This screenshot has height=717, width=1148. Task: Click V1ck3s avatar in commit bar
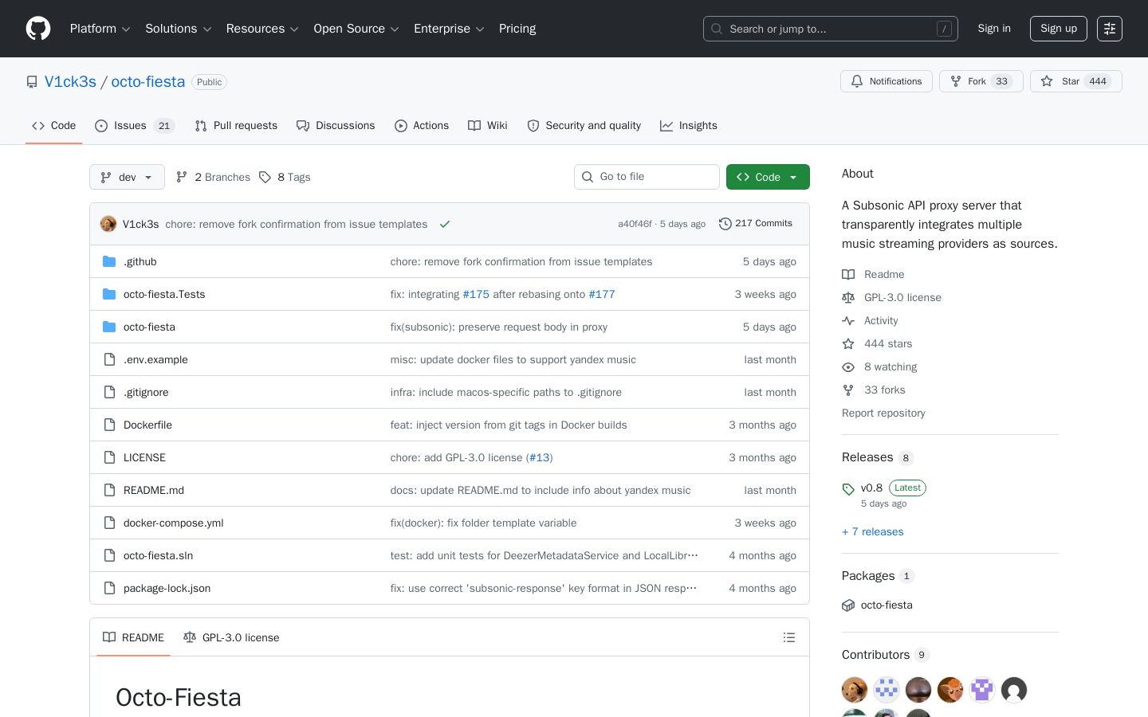click(x=108, y=224)
